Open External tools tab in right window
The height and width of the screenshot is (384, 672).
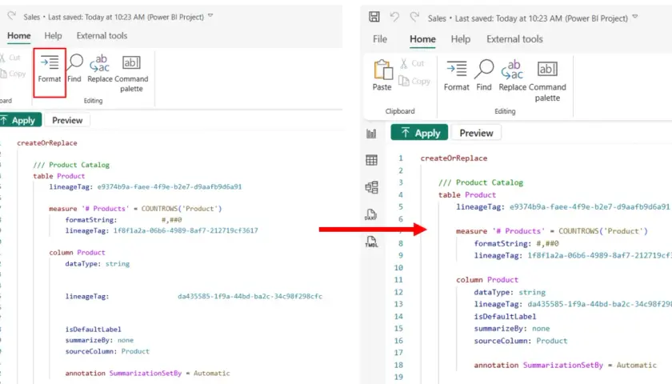point(514,39)
